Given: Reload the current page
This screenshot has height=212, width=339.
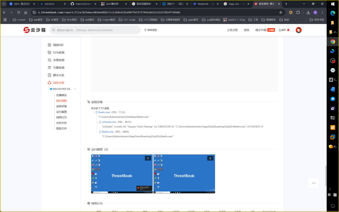Looking at the screenshot, I should [19, 12].
